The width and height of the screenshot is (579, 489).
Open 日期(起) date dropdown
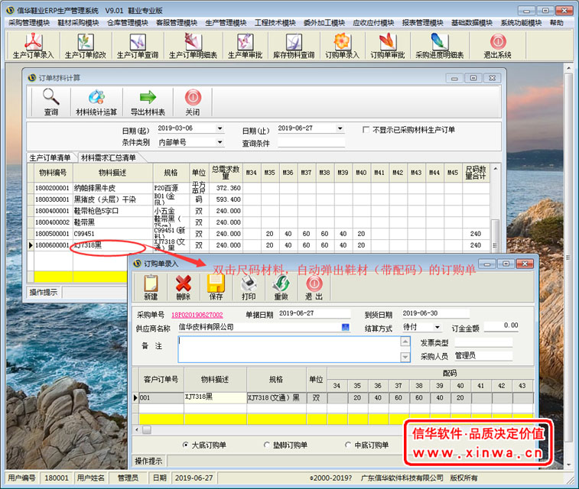pyautogui.click(x=220, y=128)
